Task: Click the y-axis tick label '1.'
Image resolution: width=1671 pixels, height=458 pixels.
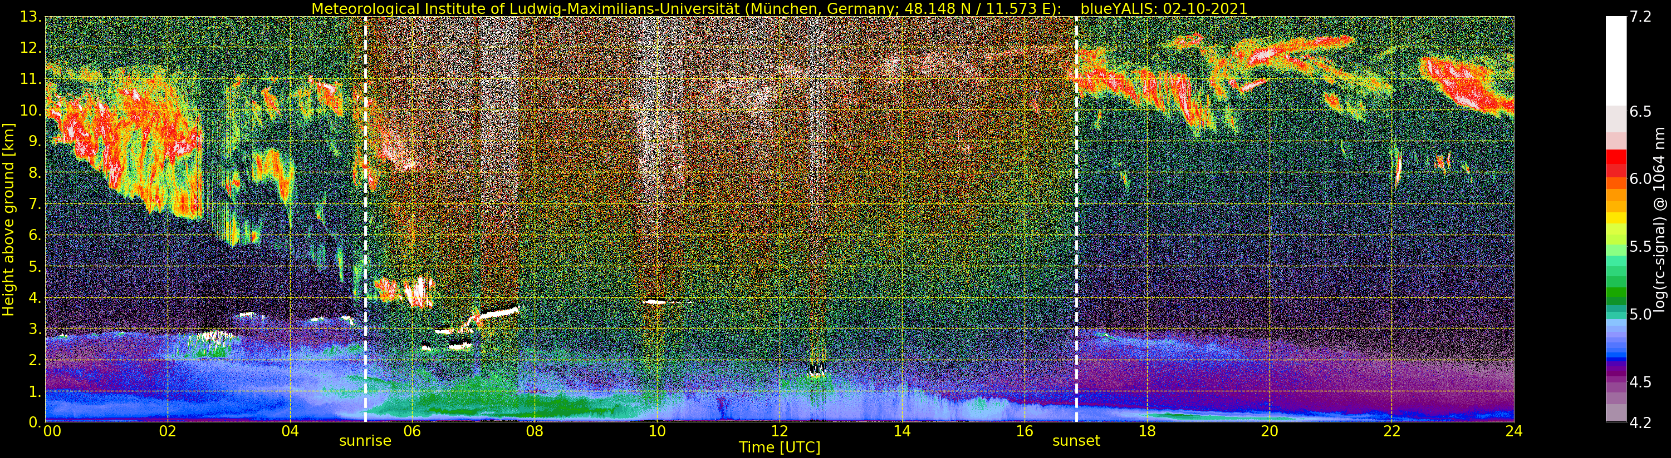Action: point(35,391)
